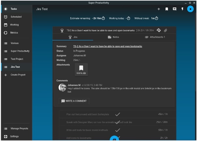Open Settings gear icon in sidebar

coord(6,136)
